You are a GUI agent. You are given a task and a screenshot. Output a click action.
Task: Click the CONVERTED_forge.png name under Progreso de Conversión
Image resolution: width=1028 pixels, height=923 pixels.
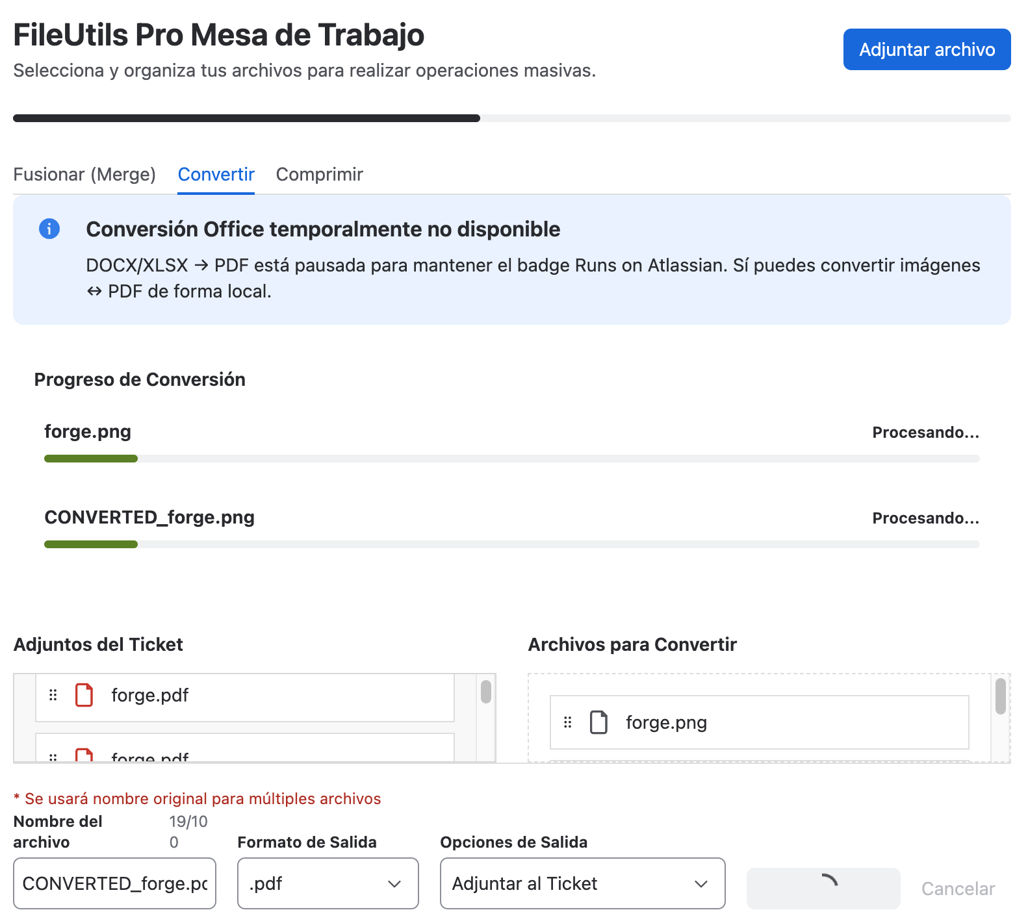point(149,517)
